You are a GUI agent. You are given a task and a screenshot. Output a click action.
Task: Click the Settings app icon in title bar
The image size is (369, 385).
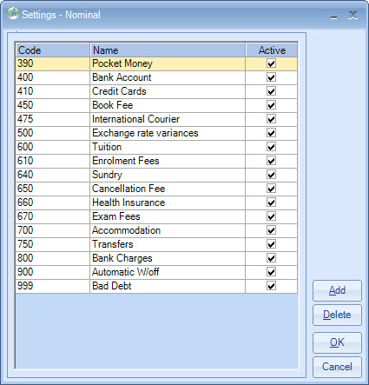13,13
